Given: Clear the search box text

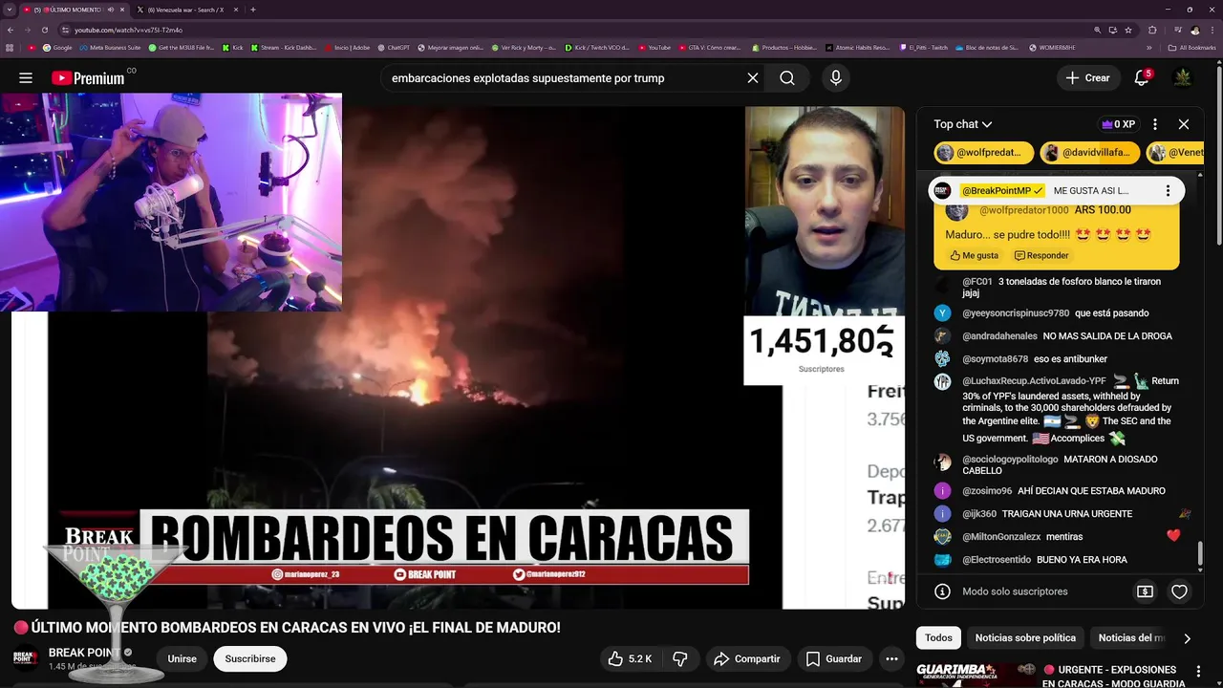Looking at the screenshot, I should click(x=753, y=78).
